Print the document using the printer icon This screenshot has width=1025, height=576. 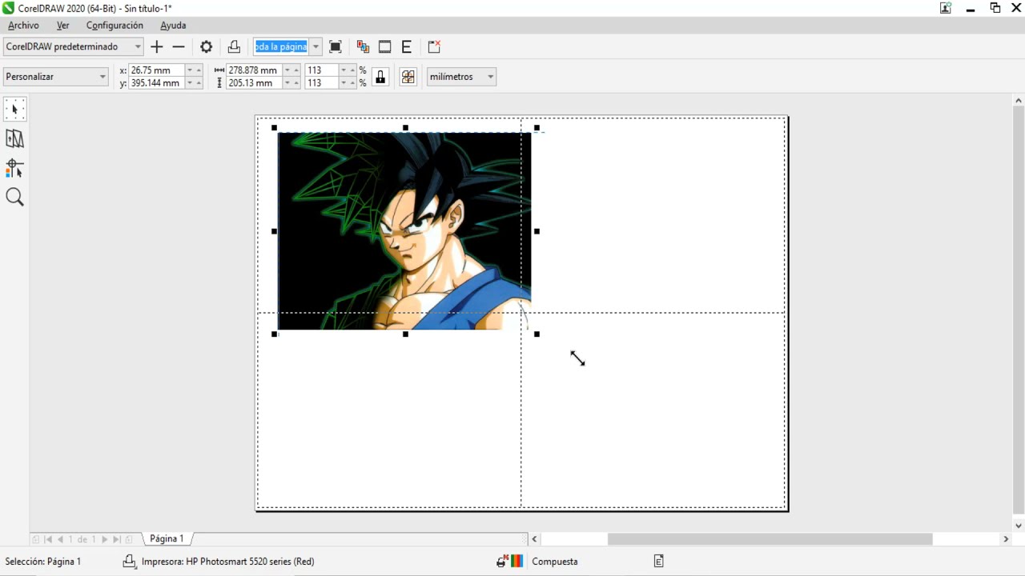pyautogui.click(x=234, y=46)
